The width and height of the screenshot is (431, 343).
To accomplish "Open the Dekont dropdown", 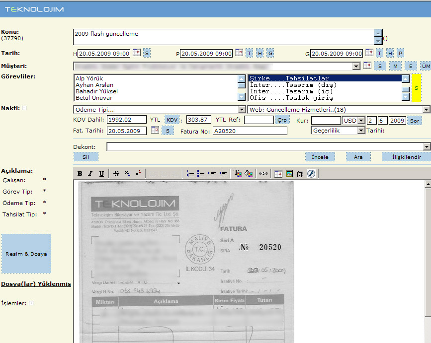I will (x=427, y=147).
